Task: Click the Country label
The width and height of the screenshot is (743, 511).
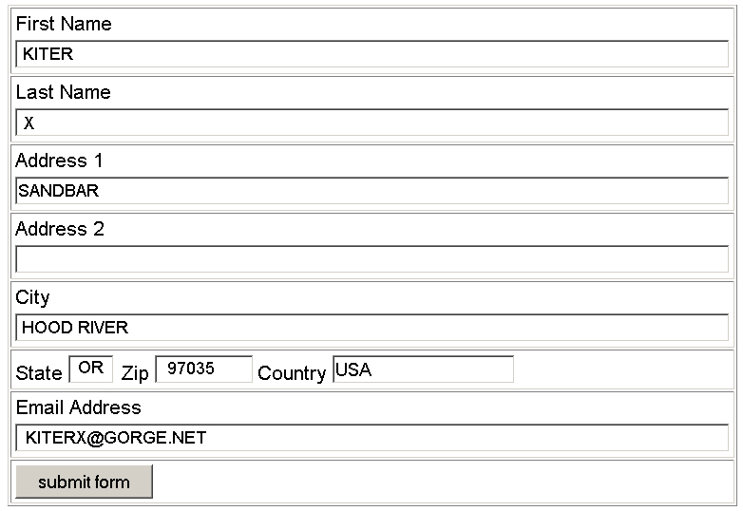Action: point(292,373)
